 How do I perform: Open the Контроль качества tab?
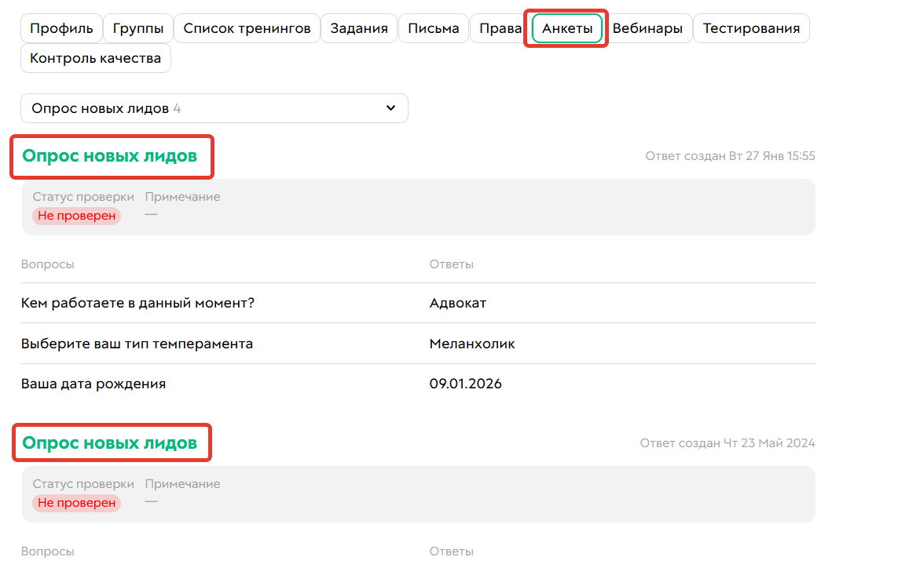[x=95, y=57]
